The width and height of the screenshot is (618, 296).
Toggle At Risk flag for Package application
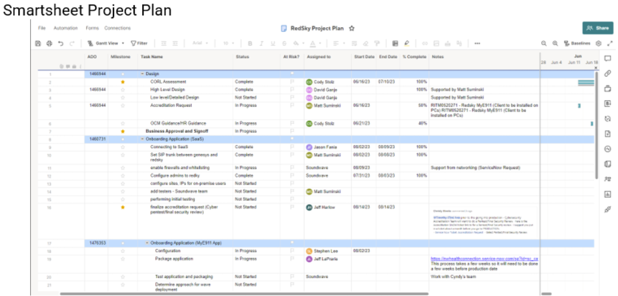(292, 259)
